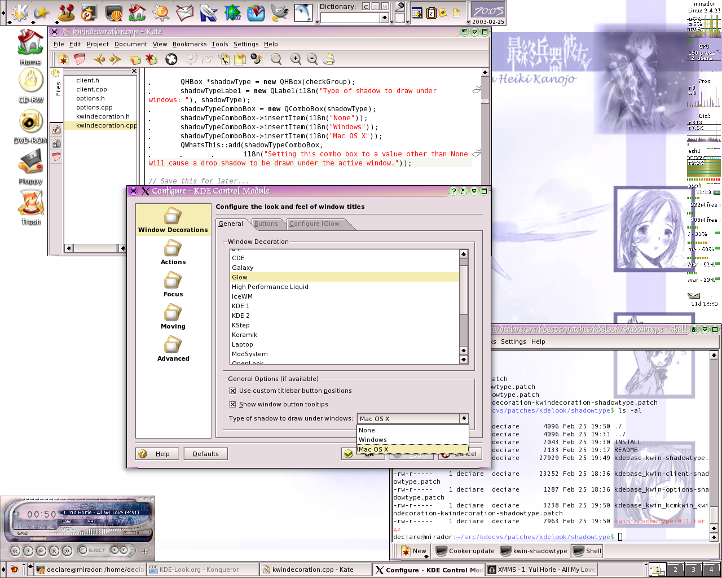
Task: Open the Floppy desktop icon
Action: point(31,167)
